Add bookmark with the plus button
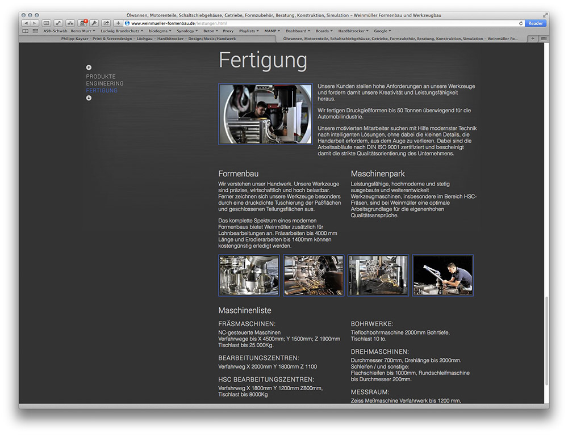 tap(118, 23)
